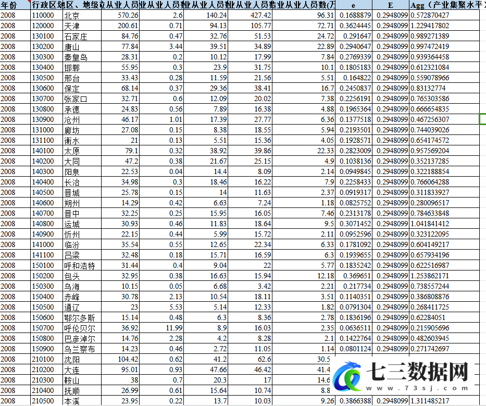Click the code cell 110000
The image size is (486, 406).
46,15
